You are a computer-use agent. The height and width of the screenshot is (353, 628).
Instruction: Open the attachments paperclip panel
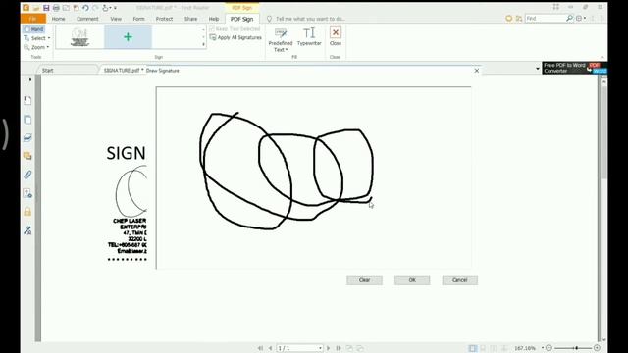[x=27, y=175]
